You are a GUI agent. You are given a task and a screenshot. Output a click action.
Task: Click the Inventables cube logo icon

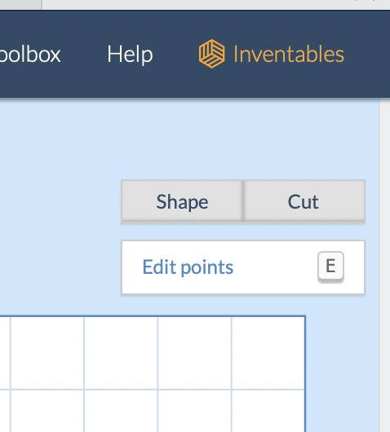pyautogui.click(x=211, y=54)
